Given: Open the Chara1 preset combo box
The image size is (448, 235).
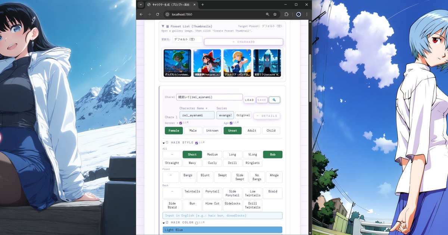Looking at the screenshot, I should [x=209, y=97].
